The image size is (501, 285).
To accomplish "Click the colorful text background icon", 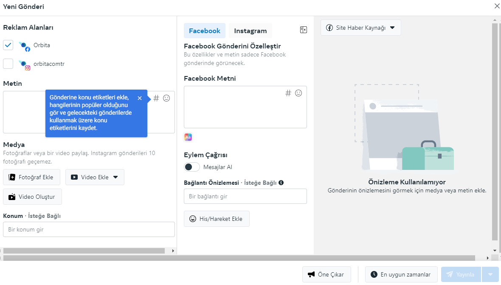I will click(x=188, y=137).
